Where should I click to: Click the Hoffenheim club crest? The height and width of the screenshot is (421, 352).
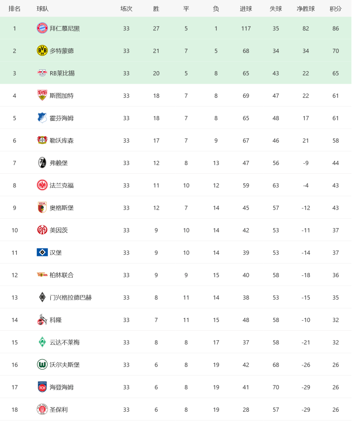pyautogui.click(x=42, y=118)
